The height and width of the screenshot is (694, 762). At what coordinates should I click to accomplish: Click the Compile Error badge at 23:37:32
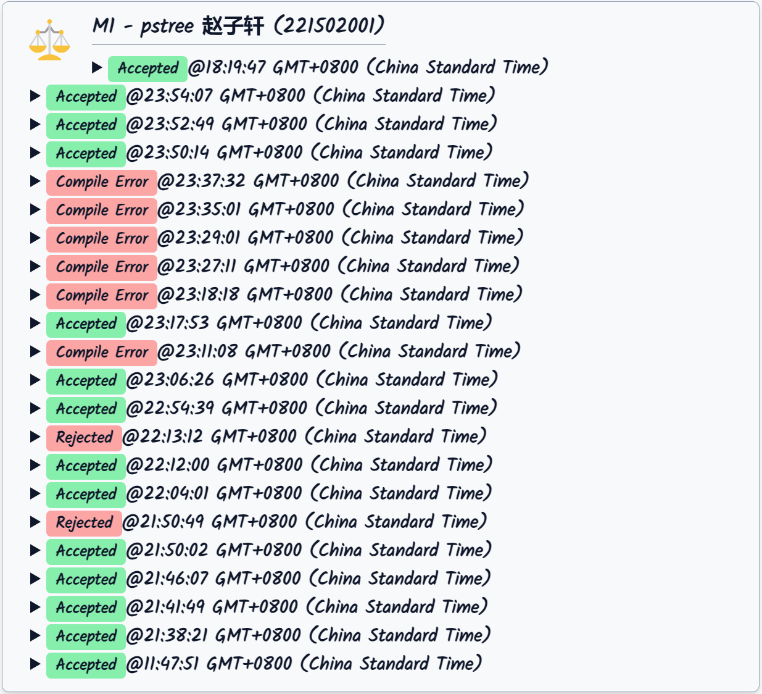pyautogui.click(x=102, y=182)
